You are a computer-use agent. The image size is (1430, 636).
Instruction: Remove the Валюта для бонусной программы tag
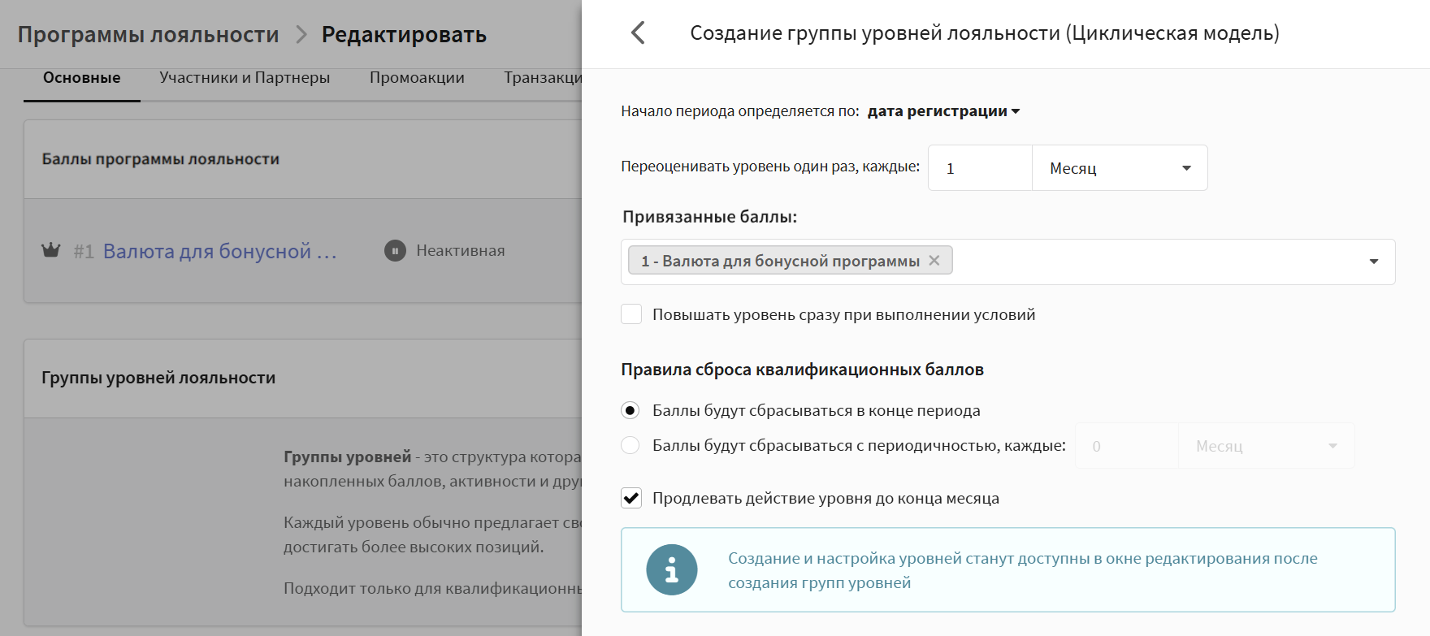click(x=934, y=261)
